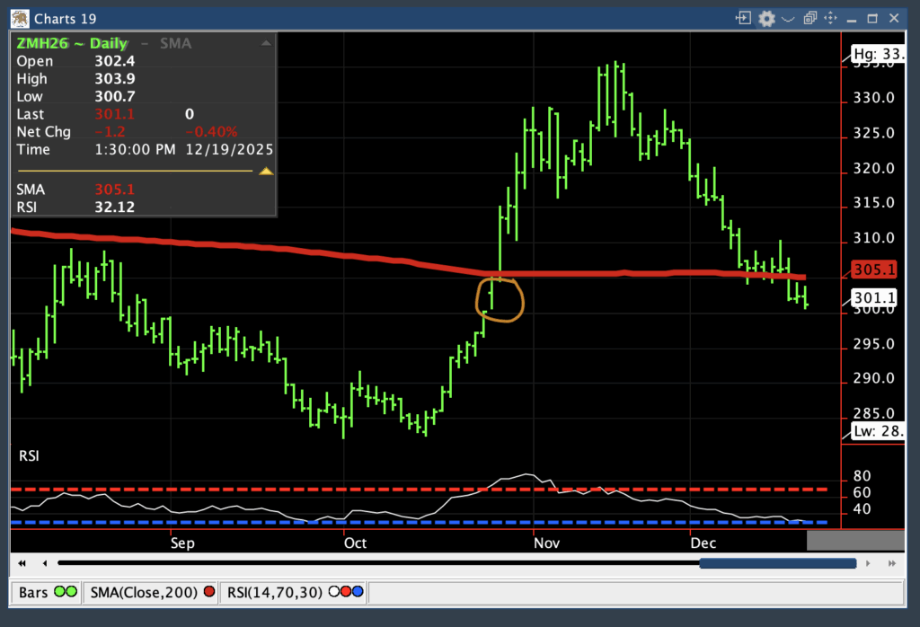Screen dimensions: 920x627
Task: Click the blue horizontal scrollbar thumb
Action: pyautogui.click(x=777, y=563)
